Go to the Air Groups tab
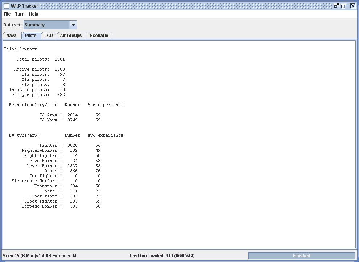The height and width of the screenshot is (262, 359). [x=71, y=36]
